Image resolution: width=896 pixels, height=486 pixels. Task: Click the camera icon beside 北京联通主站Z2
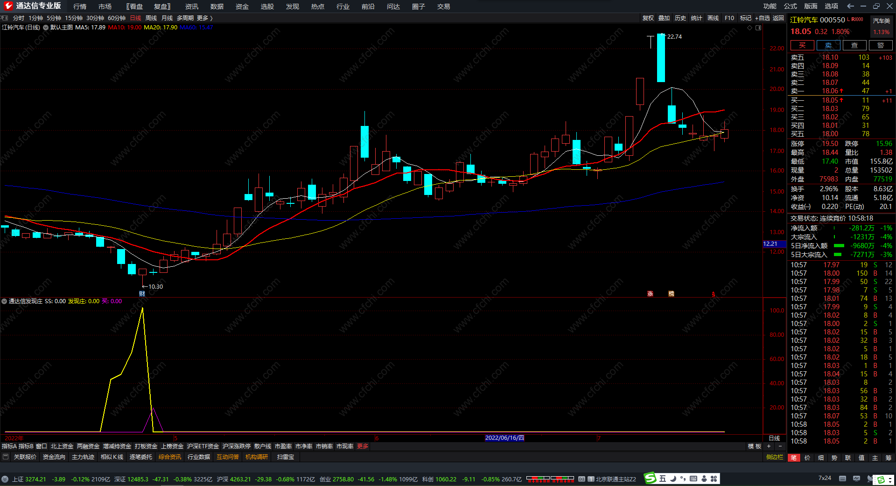(x=581, y=479)
